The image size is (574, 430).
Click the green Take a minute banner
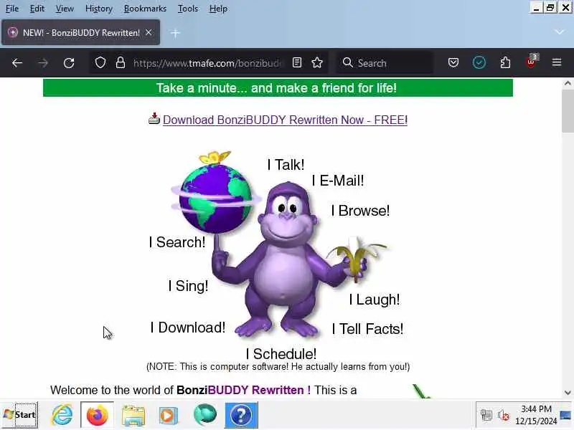278,88
